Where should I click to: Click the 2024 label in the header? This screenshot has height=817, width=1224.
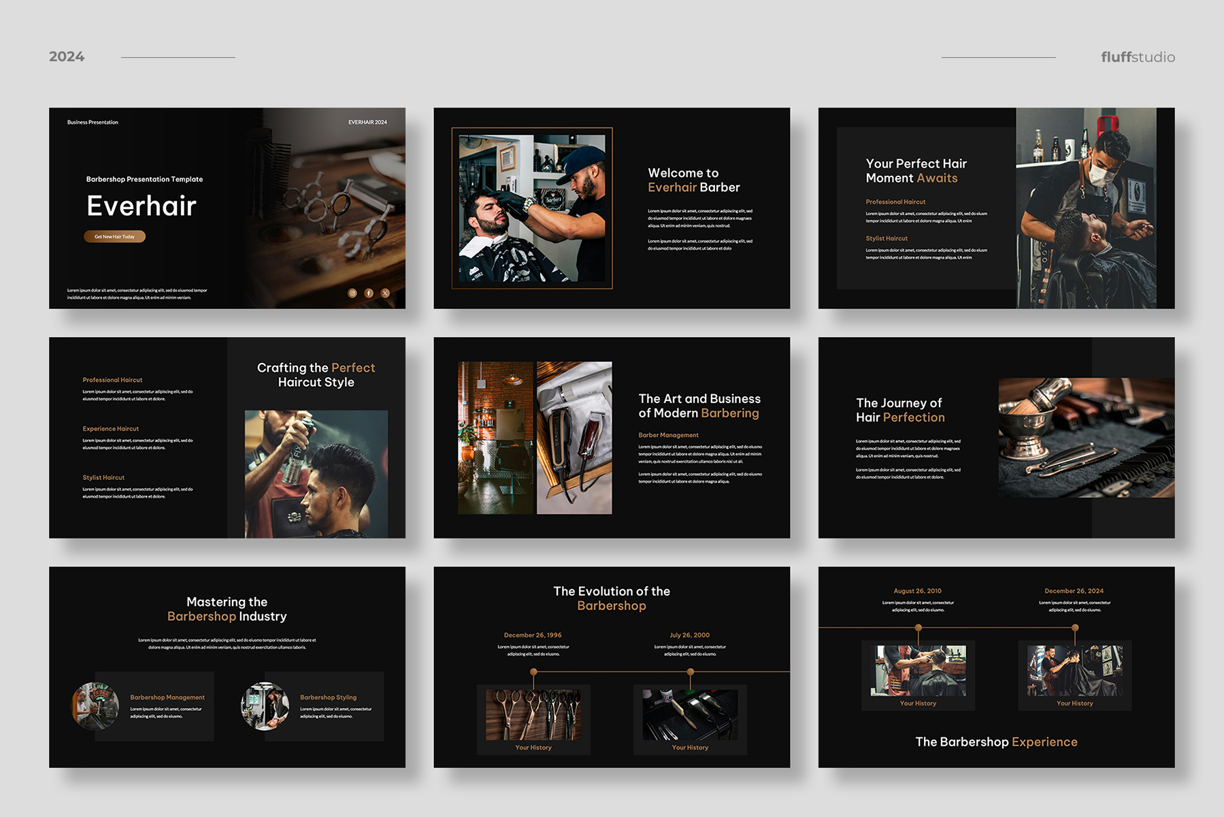(x=67, y=57)
